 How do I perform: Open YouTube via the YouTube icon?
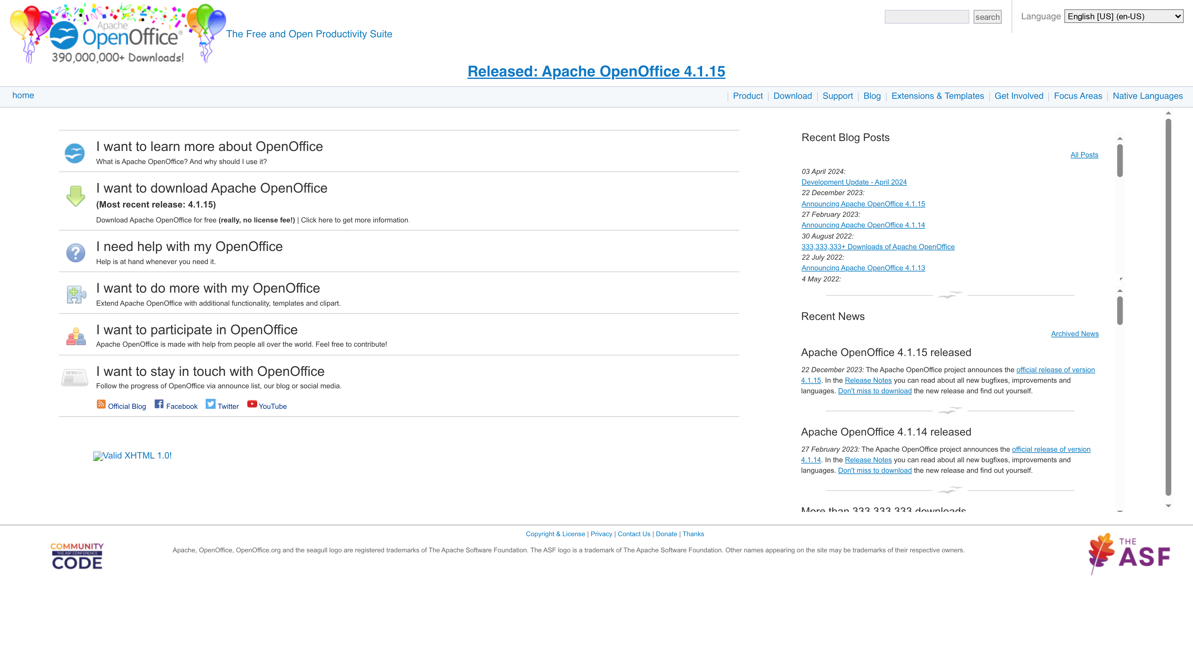pyautogui.click(x=252, y=404)
